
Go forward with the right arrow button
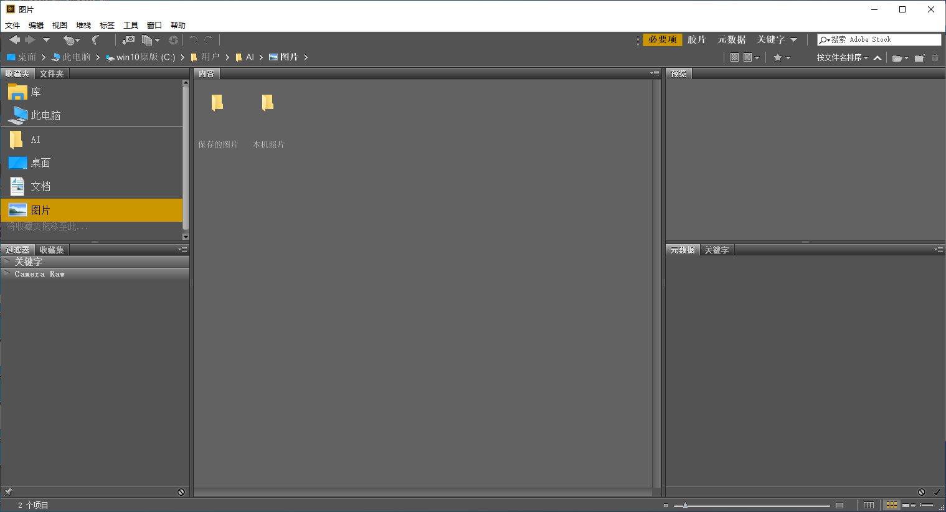click(30, 40)
